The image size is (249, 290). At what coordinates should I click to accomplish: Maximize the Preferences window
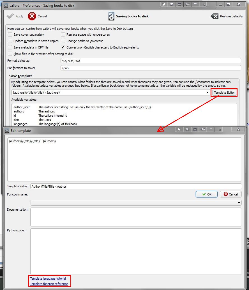tap(229, 4)
